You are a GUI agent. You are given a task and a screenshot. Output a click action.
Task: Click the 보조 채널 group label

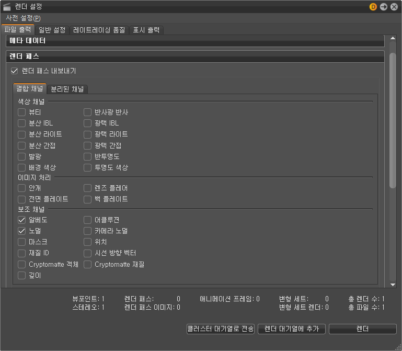click(x=31, y=209)
